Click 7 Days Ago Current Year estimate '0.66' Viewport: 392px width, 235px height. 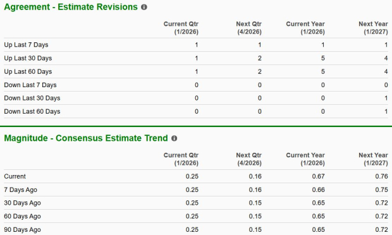tap(319, 190)
